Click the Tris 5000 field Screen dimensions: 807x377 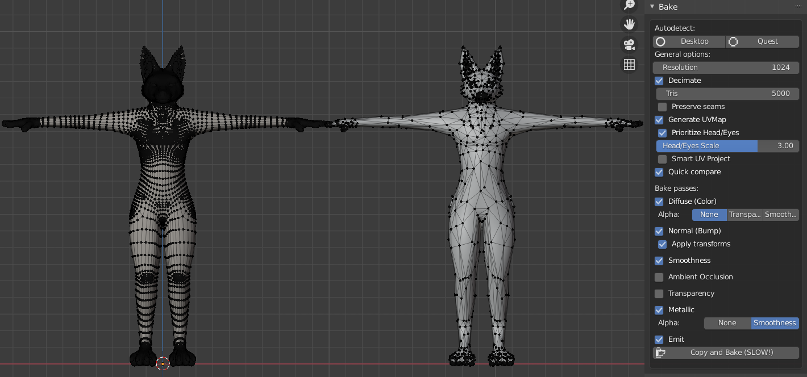[x=727, y=94]
